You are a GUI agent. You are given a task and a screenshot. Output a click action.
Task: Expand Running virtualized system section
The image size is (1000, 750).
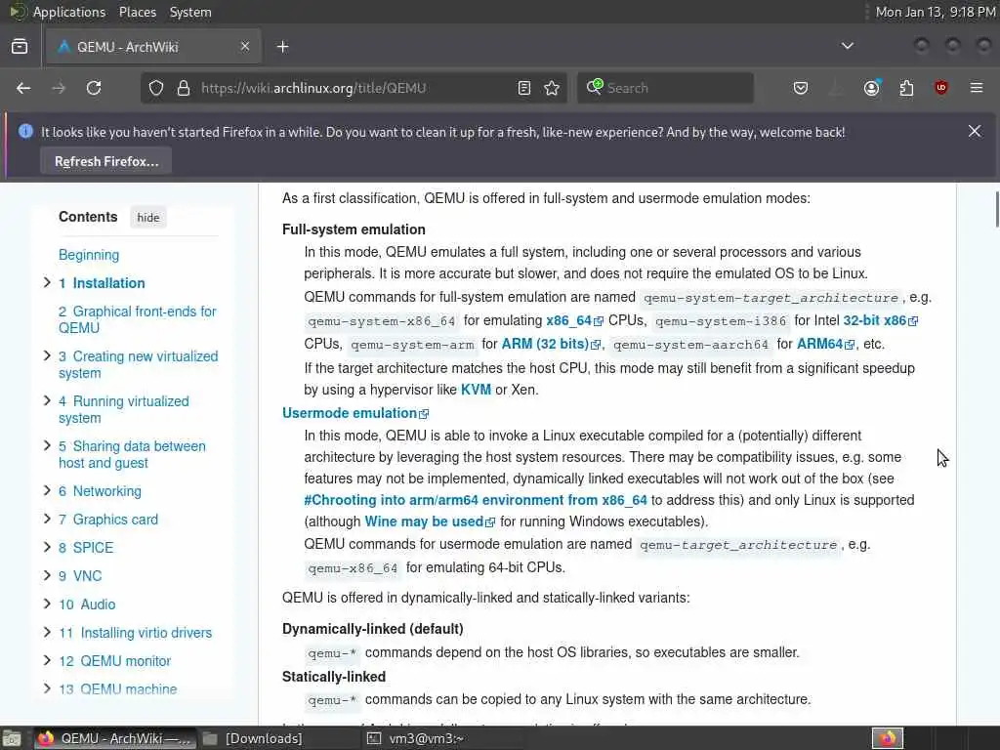tap(47, 400)
